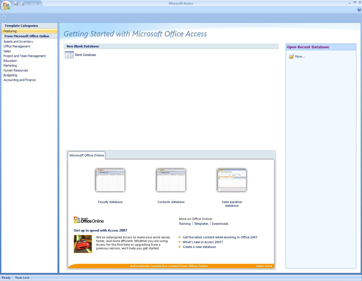Click the Microsoft Office Online tab

(x=87, y=155)
